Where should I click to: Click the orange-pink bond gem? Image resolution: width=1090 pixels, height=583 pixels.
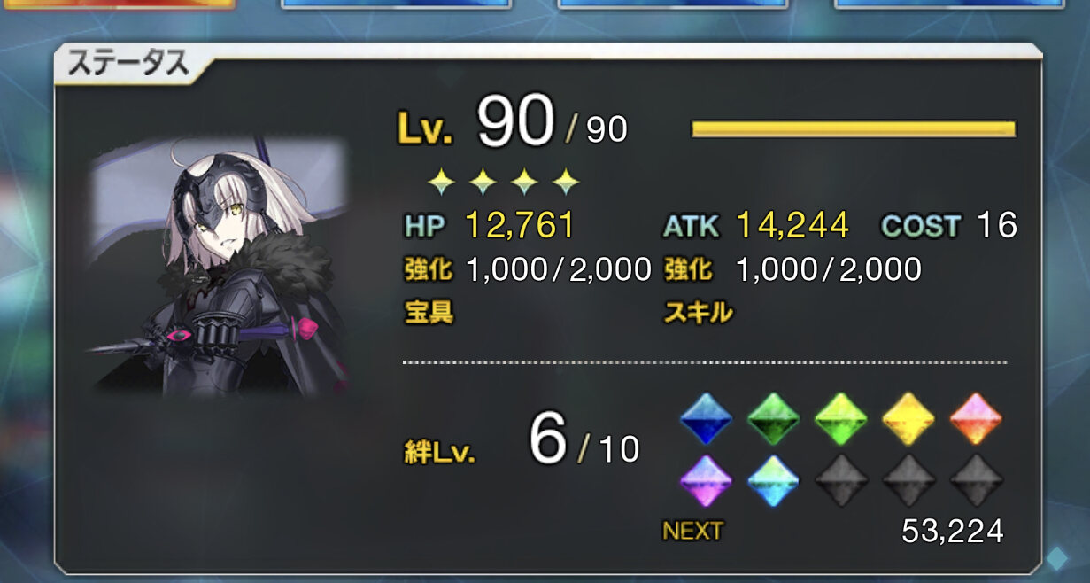click(976, 418)
